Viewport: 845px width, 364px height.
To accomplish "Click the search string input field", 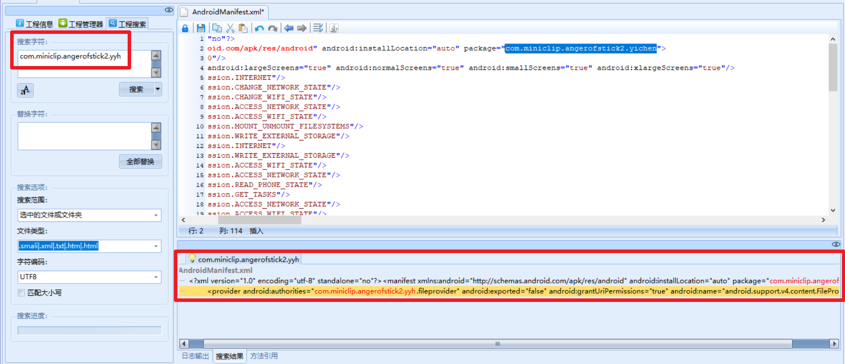I will (84, 64).
